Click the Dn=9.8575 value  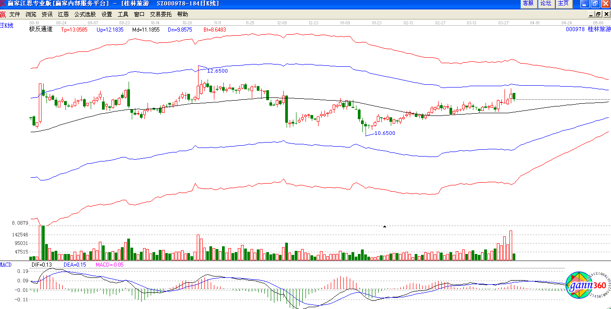pyautogui.click(x=180, y=30)
